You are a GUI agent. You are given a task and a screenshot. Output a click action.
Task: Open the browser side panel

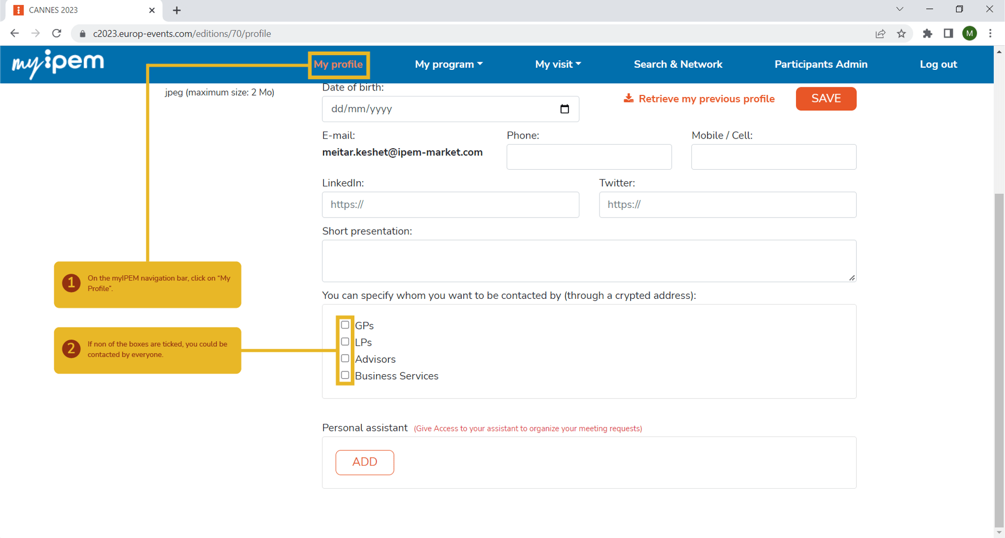(948, 34)
